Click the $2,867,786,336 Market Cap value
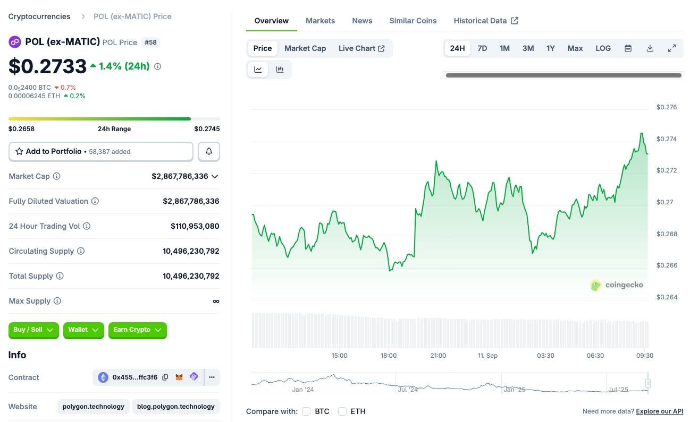The image size is (690, 422). point(180,176)
